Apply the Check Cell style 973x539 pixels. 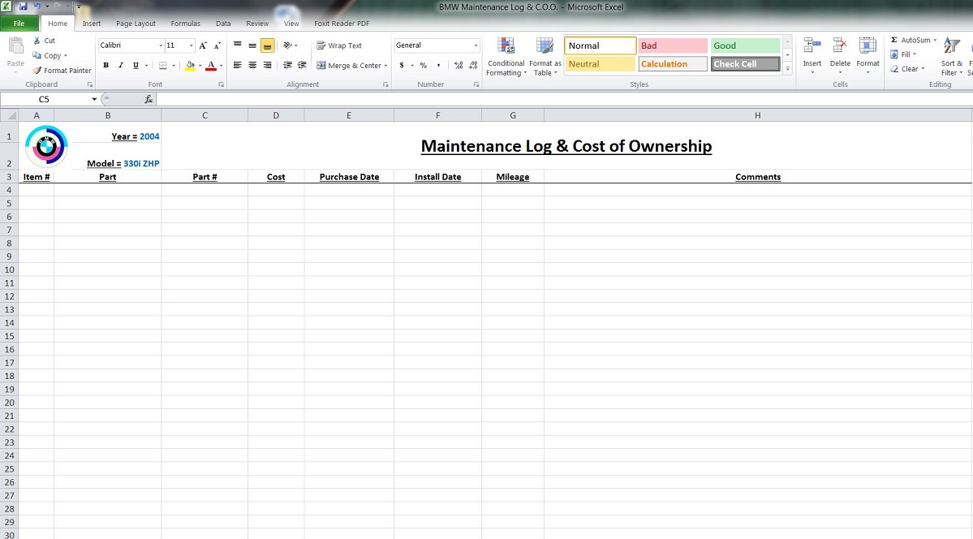click(745, 64)
